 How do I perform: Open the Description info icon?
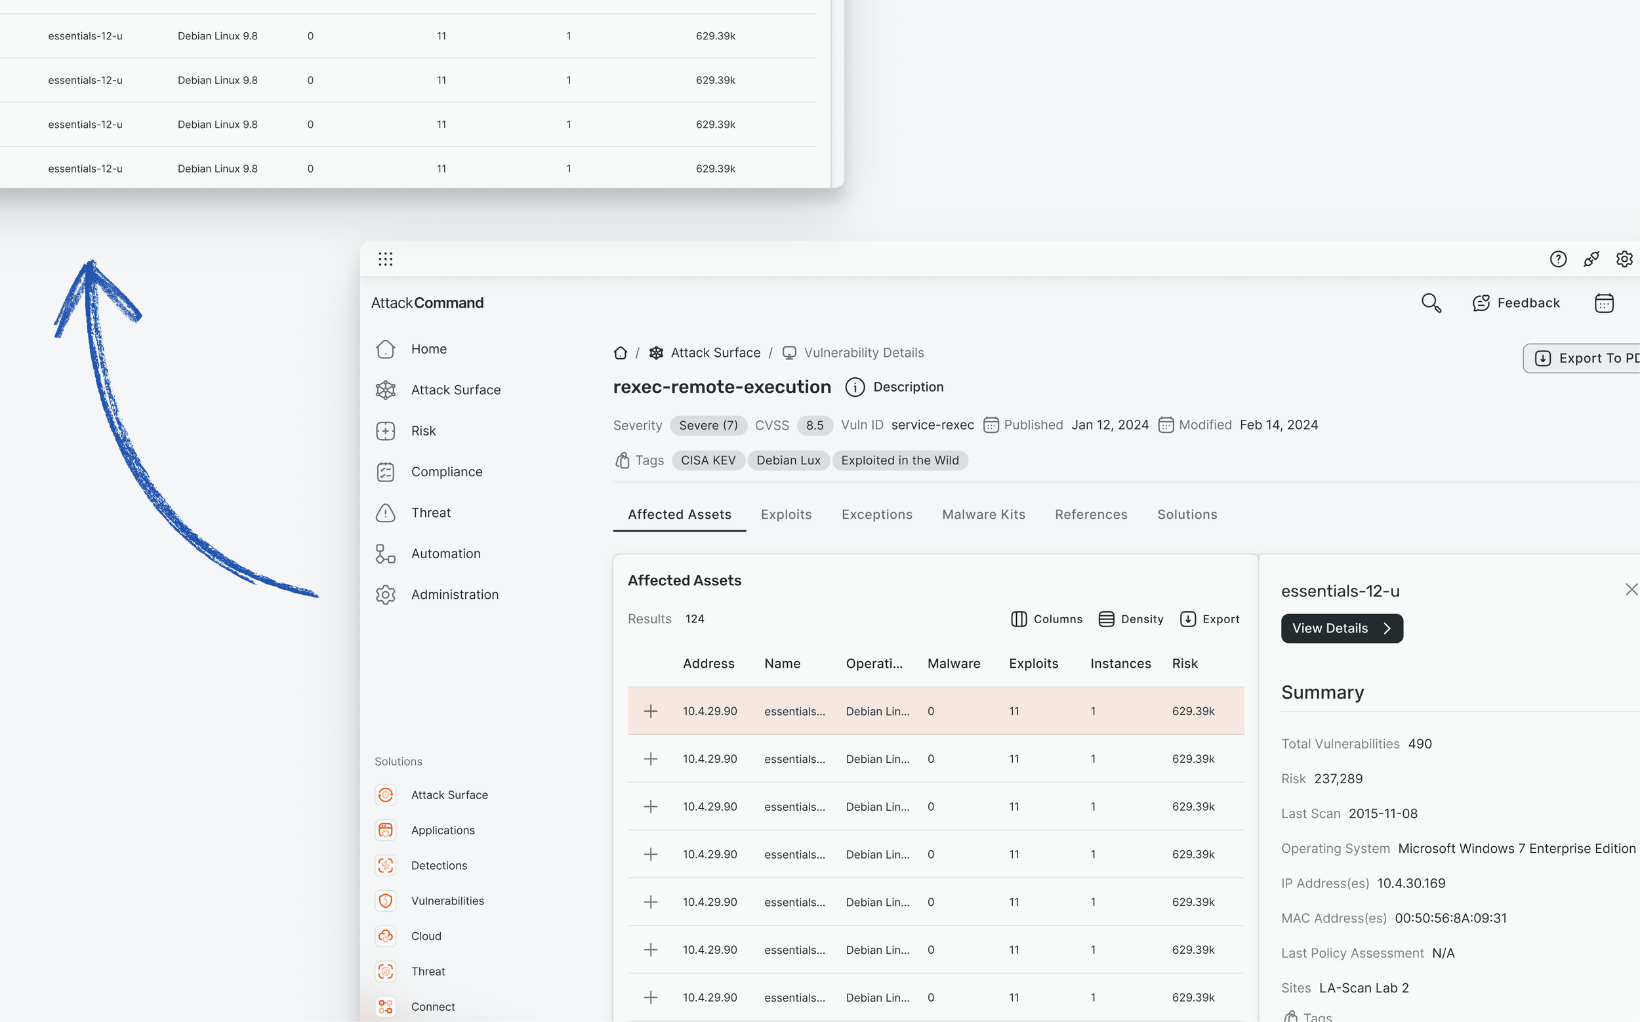coord(855,387)
